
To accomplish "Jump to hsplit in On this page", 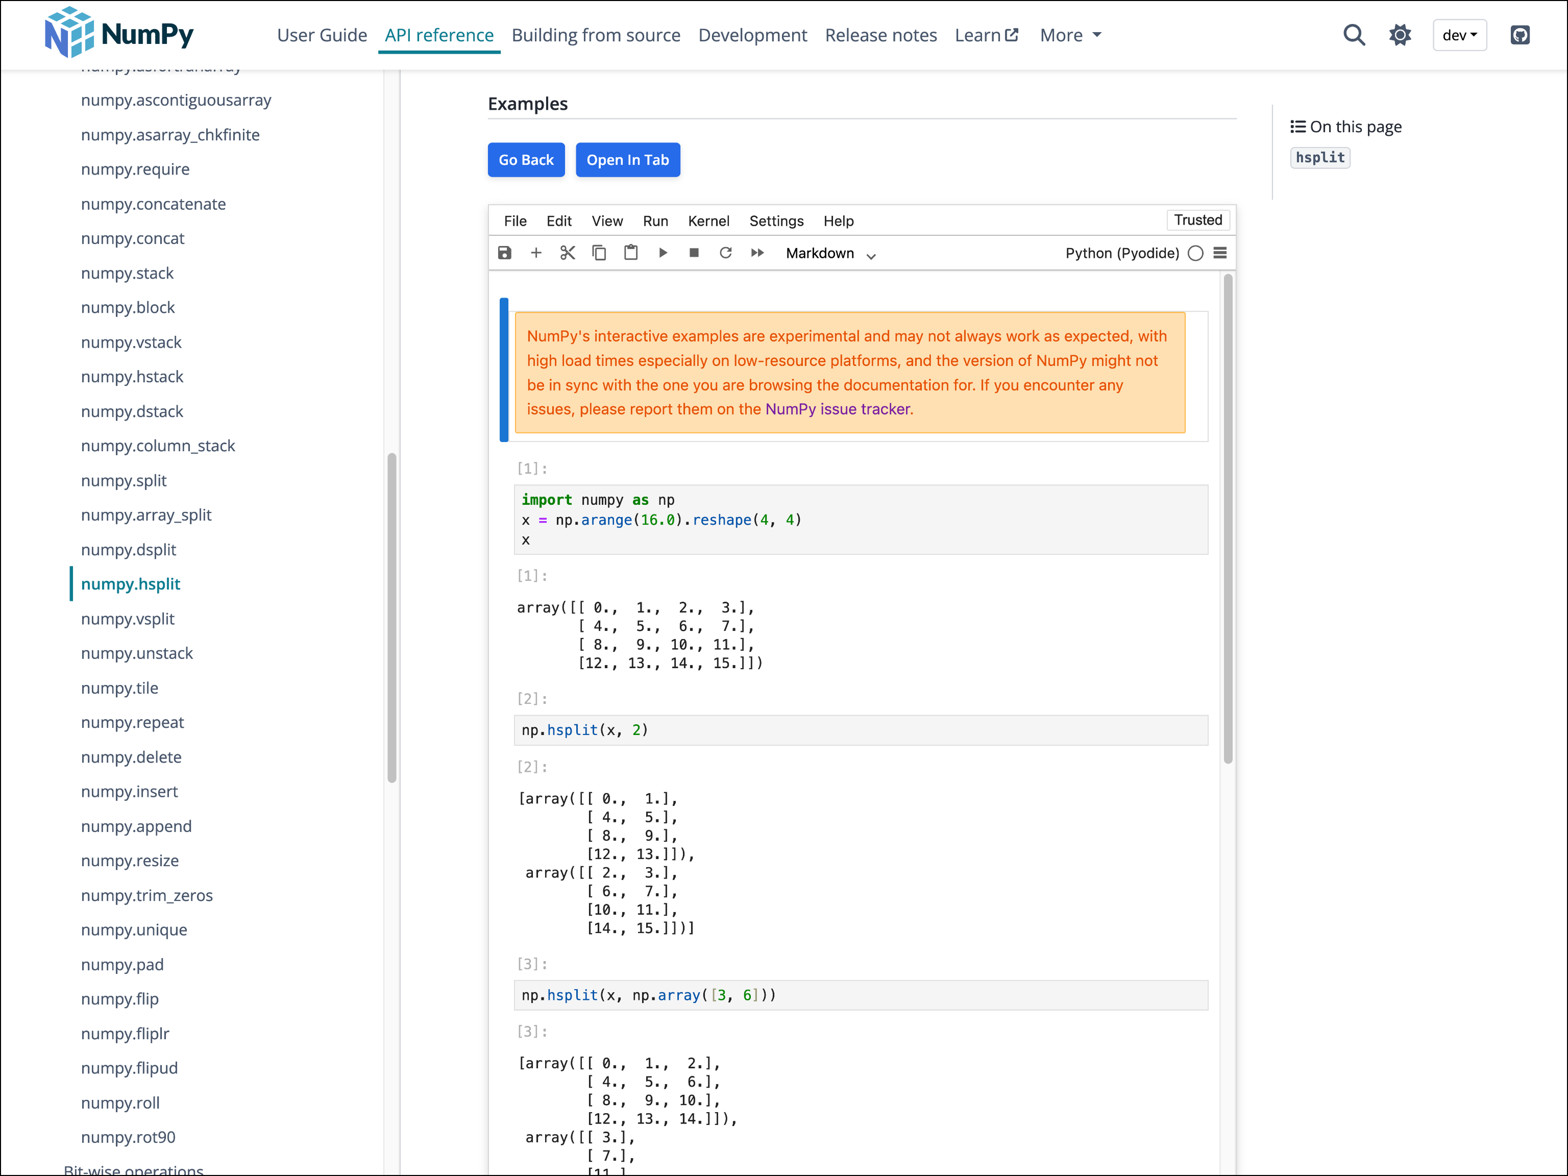I will coord(1320,157).
